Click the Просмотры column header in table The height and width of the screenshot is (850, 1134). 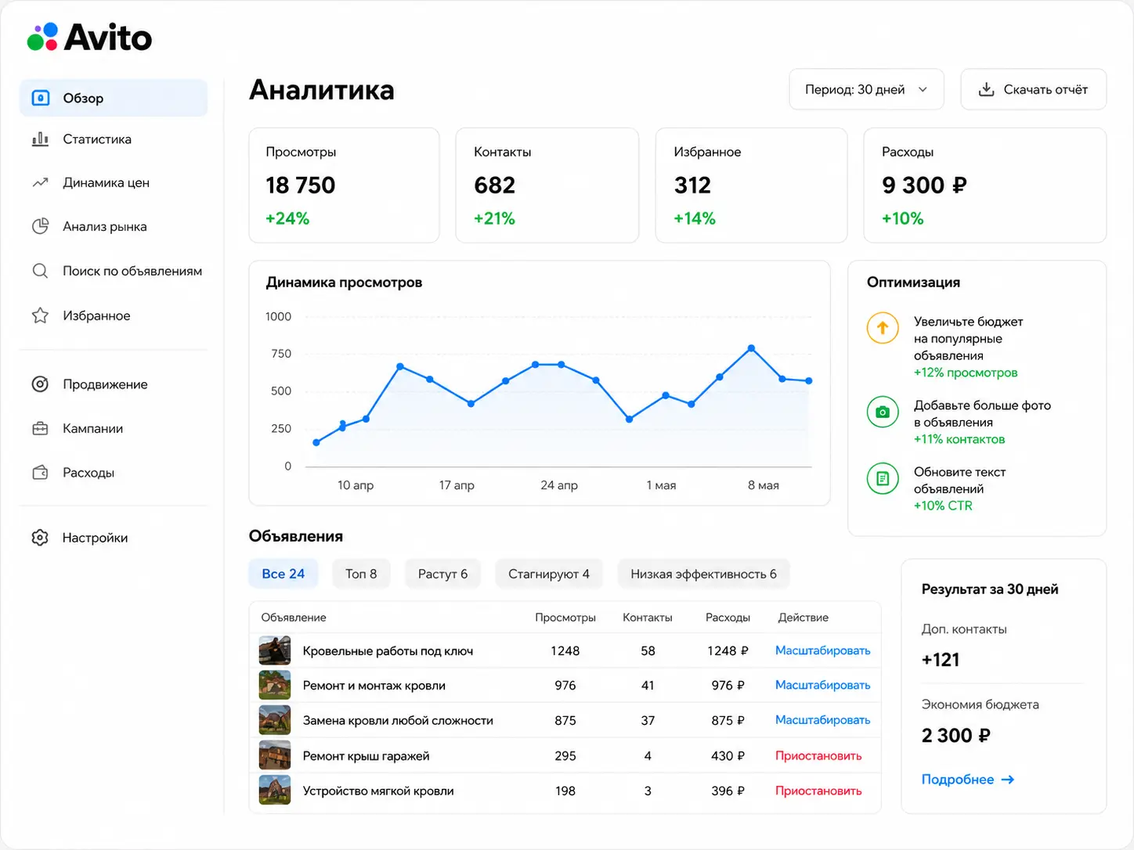click(x=565, y=618)
